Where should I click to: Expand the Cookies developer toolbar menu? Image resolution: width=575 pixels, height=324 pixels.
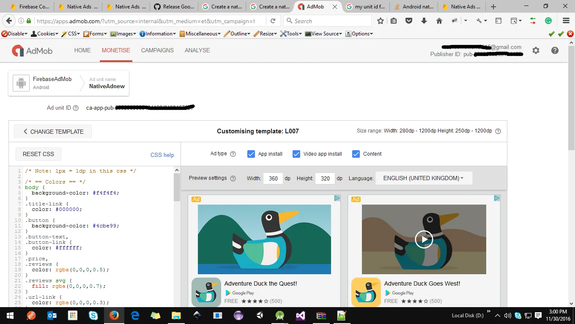(x=45, y=34)
